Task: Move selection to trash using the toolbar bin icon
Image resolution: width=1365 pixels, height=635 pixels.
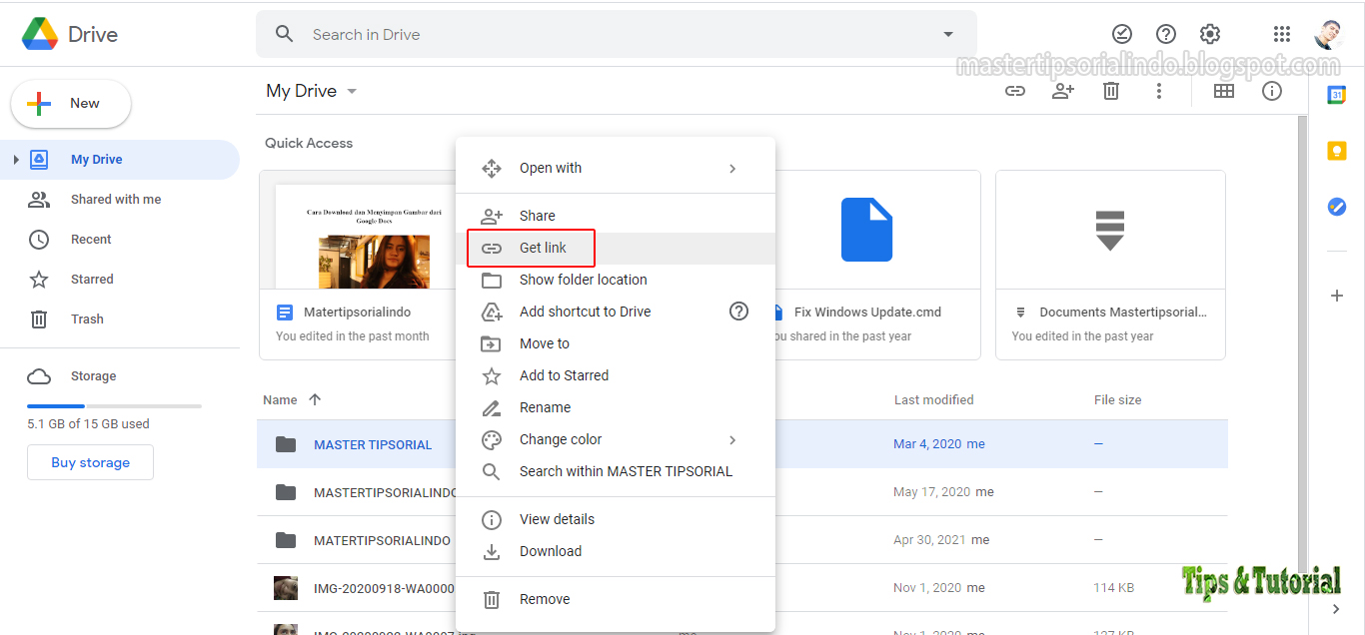Action: [1110, 90]
